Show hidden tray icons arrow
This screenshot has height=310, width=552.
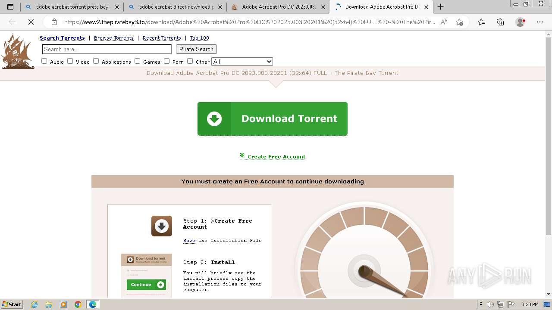481,304
